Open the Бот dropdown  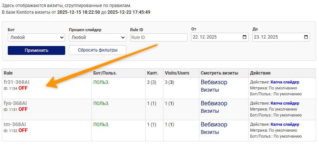pos(36,37)
